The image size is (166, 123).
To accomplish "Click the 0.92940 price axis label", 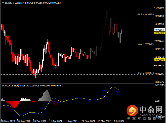I will tap(159, 49).
